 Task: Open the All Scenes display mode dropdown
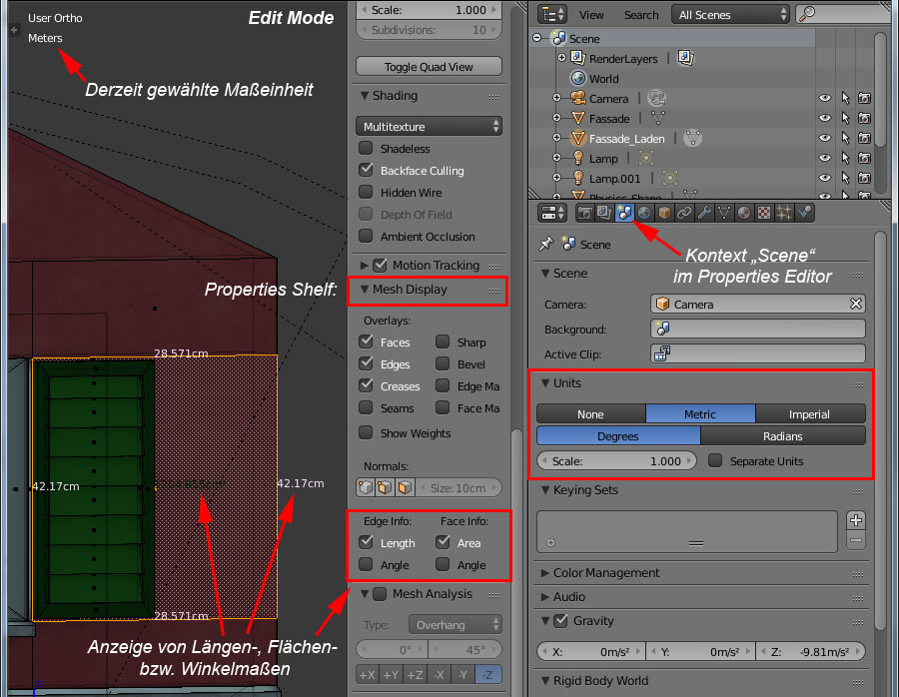(x=733, y=15)
